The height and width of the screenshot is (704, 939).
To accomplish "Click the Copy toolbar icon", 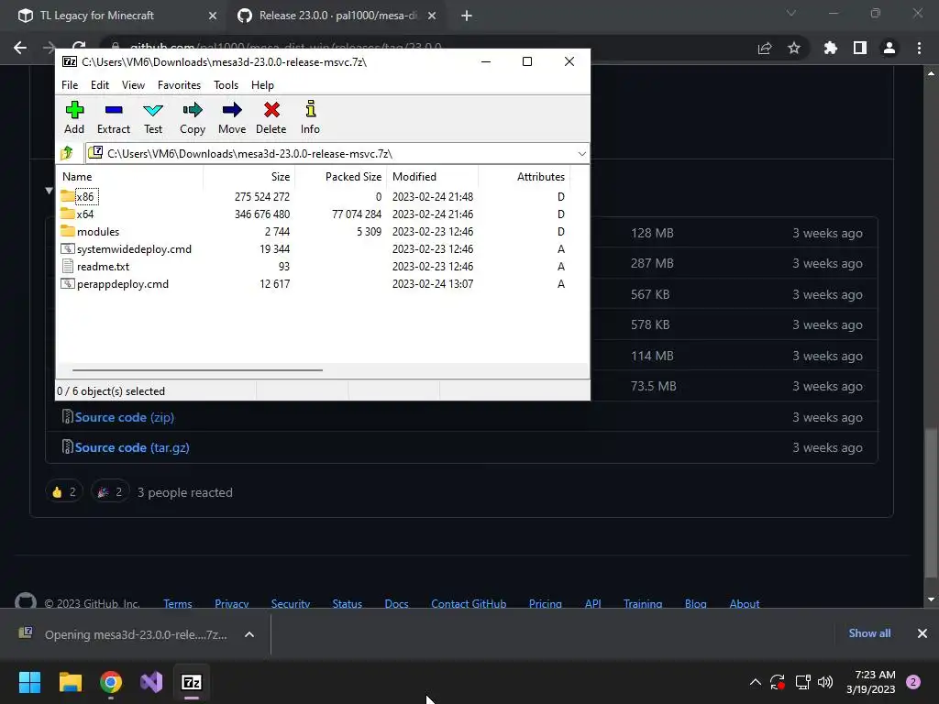I will (193, 117).
